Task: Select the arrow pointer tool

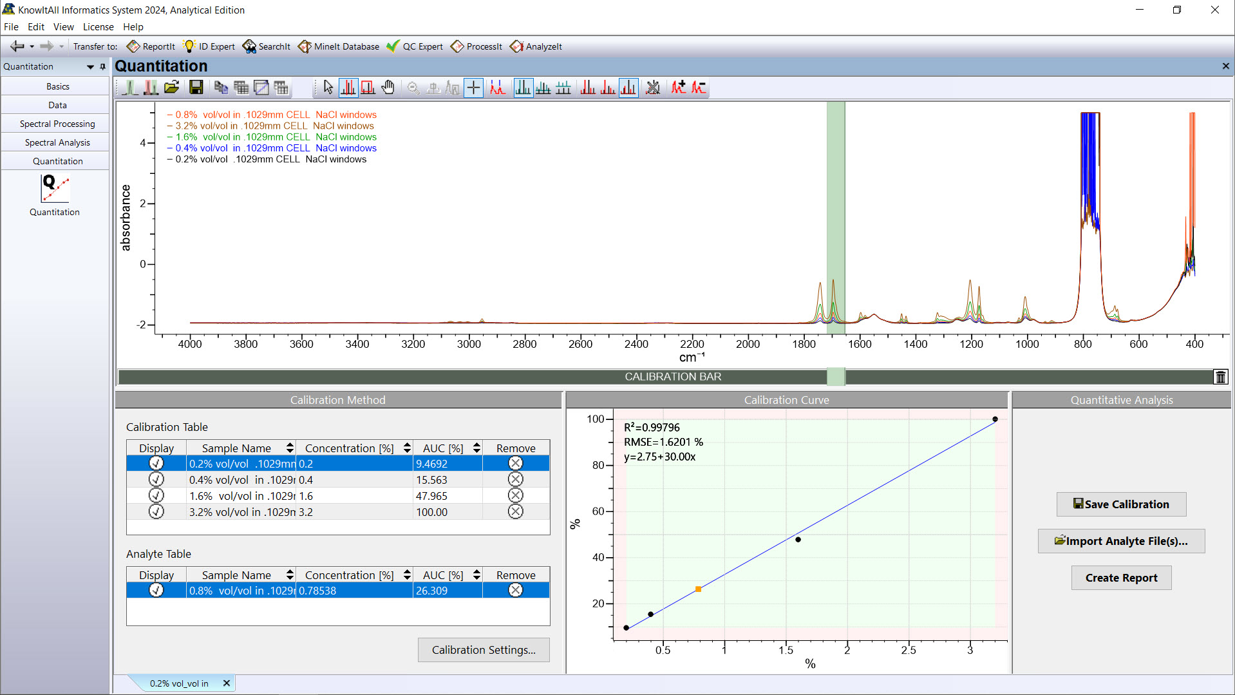Action: (x=328, y=88)
